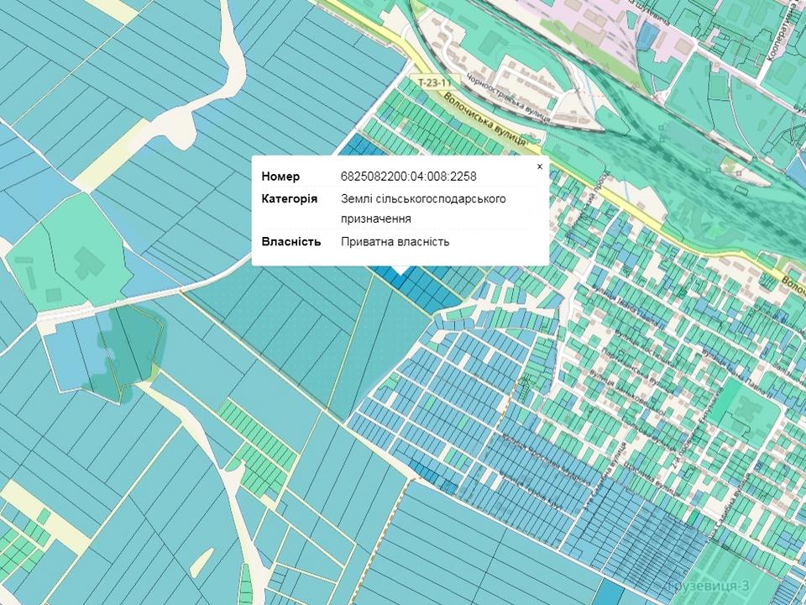Click the Номер field label
The width and height of the screenshot is (806, 605).
(x=280, y=176)
